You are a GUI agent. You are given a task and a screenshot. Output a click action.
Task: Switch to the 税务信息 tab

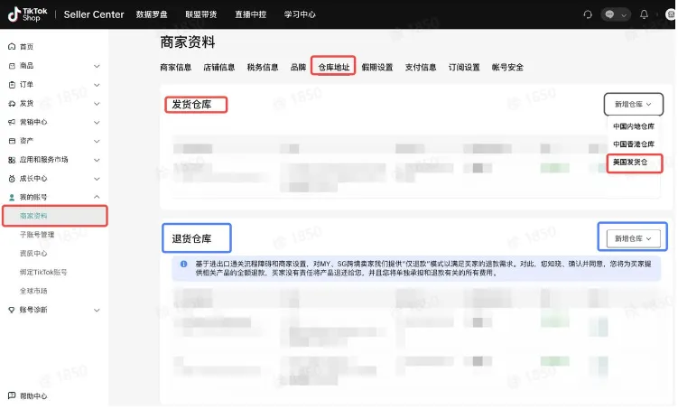click(263, 68)
